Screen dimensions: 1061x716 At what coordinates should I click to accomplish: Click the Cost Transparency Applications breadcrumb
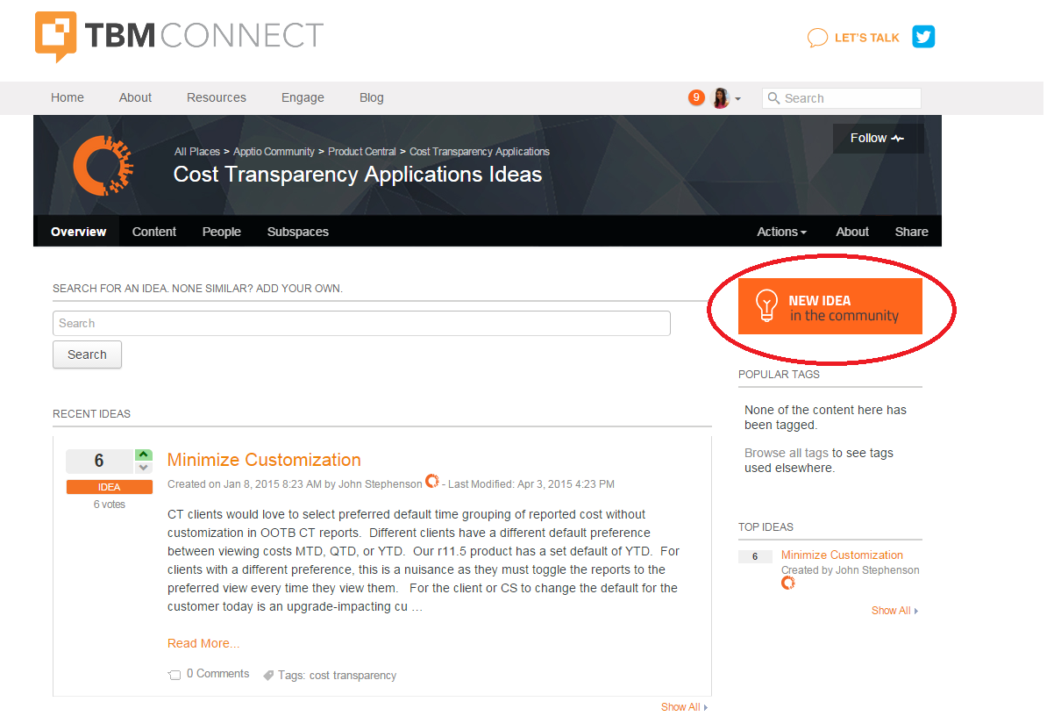tap(480, 152)
